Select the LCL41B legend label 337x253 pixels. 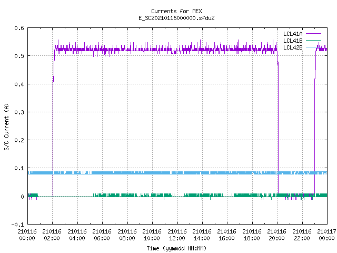click(293, 41)
